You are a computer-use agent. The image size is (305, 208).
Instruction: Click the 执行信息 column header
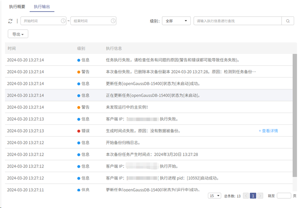[114, 48]
